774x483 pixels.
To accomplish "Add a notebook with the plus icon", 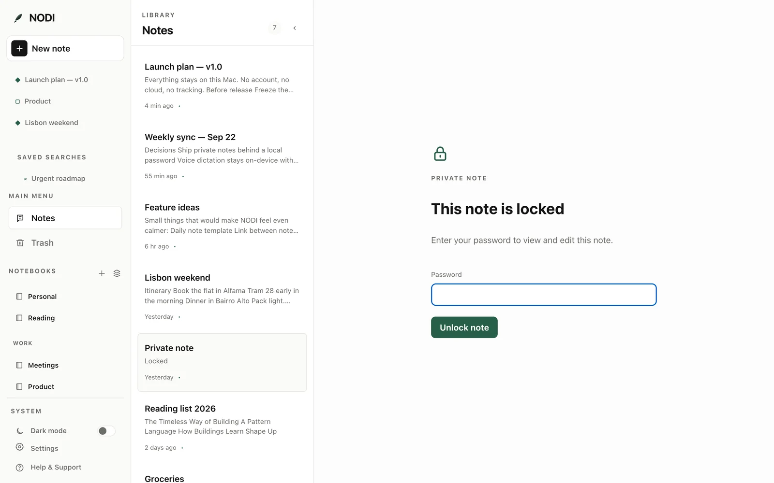I will click(102, 273).
